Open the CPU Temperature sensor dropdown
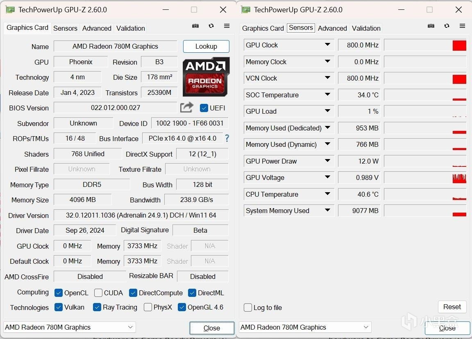The height and width of the screenshot is (339, 472). click(327, 194)
